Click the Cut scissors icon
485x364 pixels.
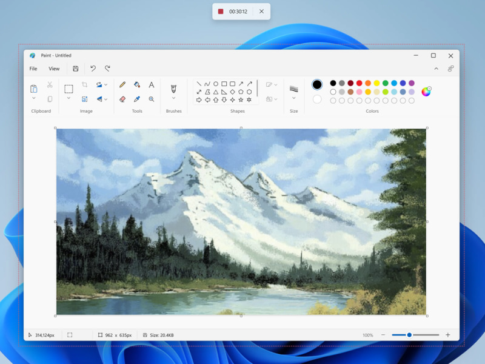[50, 84]
